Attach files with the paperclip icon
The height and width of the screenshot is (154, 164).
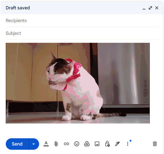pyautogui.click(x=56, y=144)
